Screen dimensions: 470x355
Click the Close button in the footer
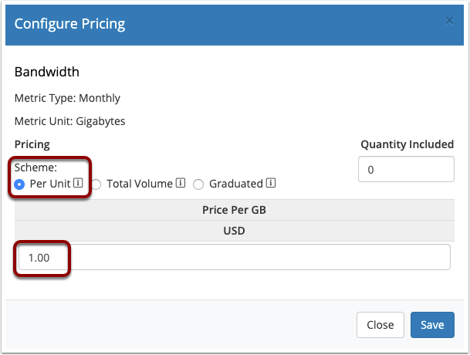click(x=380, y=325)
